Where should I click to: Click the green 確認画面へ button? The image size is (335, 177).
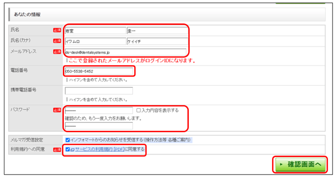tap(300, 164)
